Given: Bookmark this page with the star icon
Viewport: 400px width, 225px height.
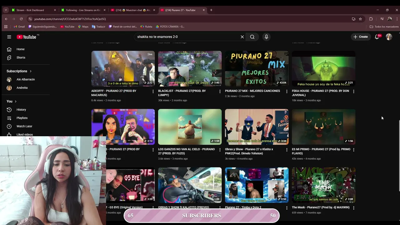Looking at the screenshot, I should click(360, 19).
